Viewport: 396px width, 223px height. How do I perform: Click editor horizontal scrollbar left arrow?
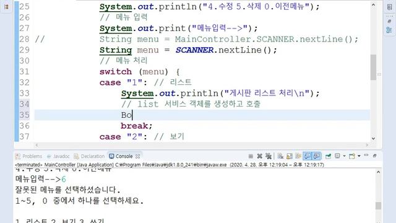pos(37,145)
